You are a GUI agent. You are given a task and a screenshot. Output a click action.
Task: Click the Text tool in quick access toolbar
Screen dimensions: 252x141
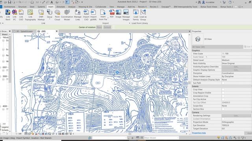52,2
